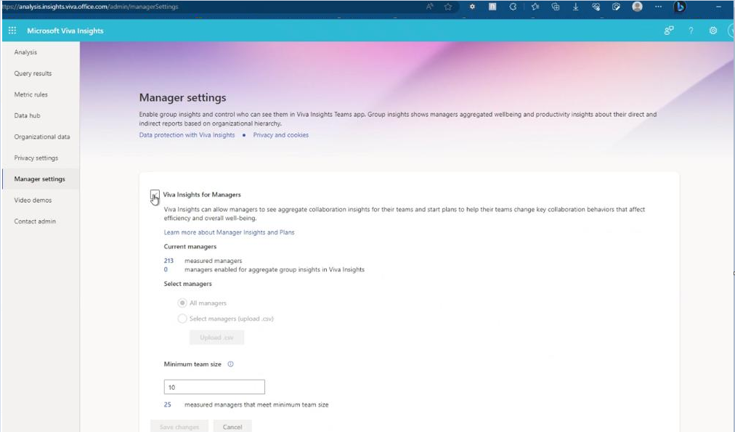This screenshot has height=432, width=735.
Task: Open browser essentials heart icon
Action: pyautogui.click(x=596, y=7)
